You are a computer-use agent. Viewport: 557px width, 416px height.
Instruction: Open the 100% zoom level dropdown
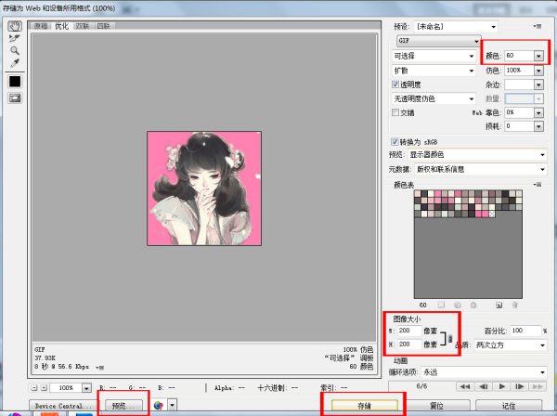[x=86, y=388]
